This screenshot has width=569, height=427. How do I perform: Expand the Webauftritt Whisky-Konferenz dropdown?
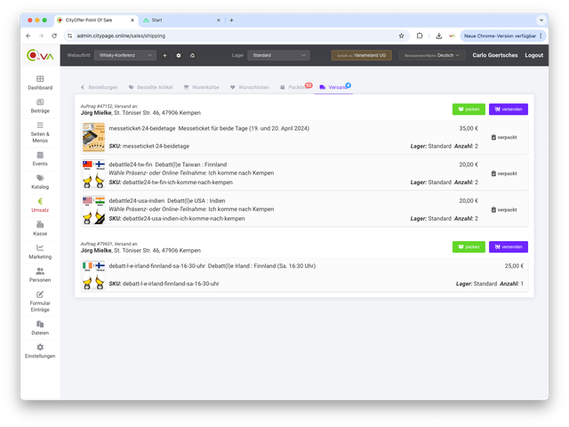click(x=127, y=55)
